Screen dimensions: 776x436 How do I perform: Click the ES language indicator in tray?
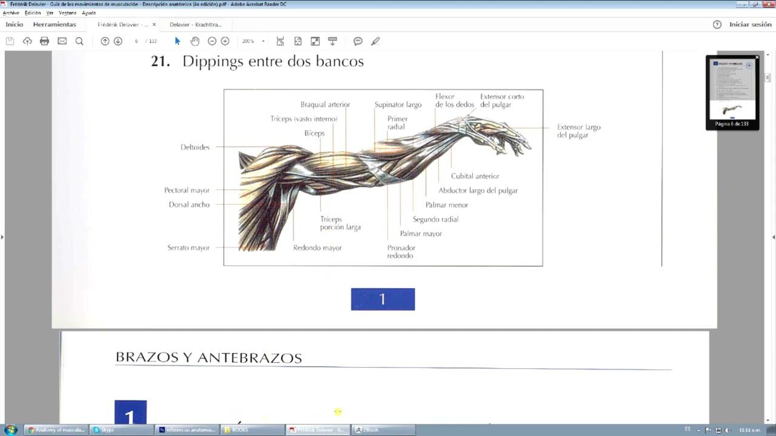687,429
